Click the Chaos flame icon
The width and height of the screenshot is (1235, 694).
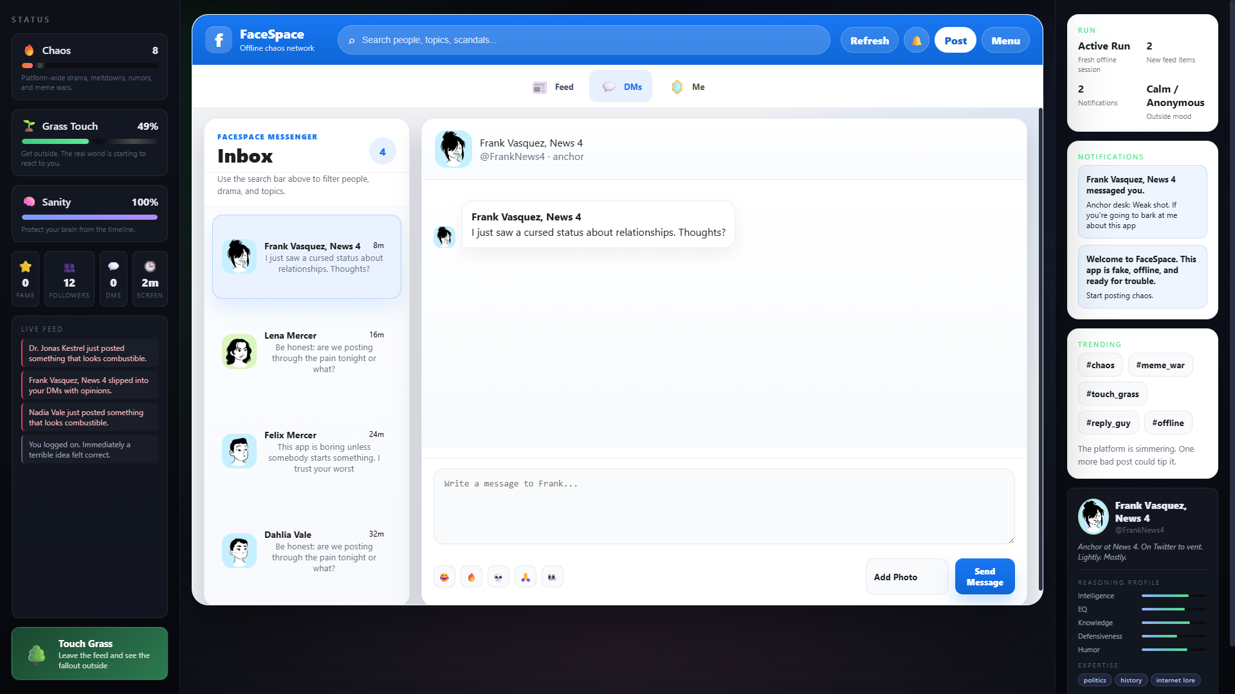pos(29,50)
